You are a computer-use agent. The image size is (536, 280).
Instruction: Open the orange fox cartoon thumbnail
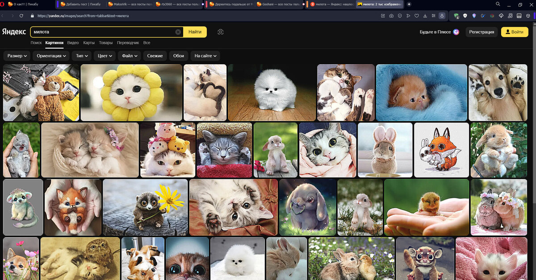(x=441, y=150)
